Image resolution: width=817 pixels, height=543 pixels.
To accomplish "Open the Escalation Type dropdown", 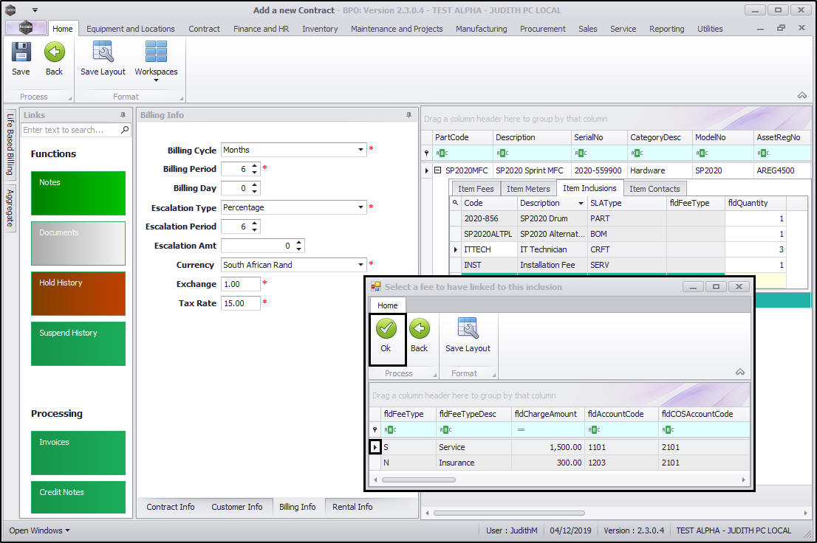I will 361,207.
